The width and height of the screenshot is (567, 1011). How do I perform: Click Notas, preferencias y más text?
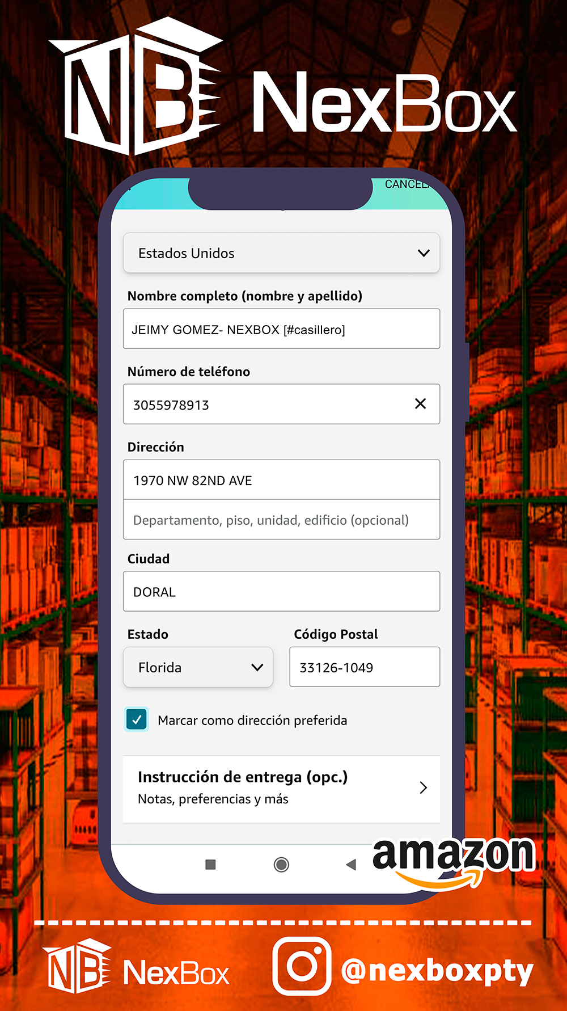213,799
